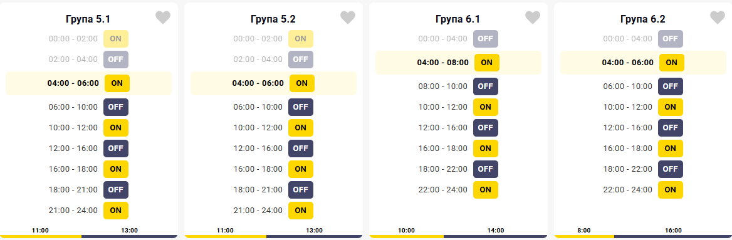Click ON badge for 10:00 - 12:00 in Група 6.2
The height and width of the screenshot is (240, 732).
(671, 107)
